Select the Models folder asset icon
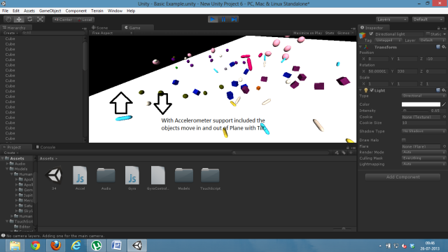This screenshot has height=252, width=448. tap(183, 175)
